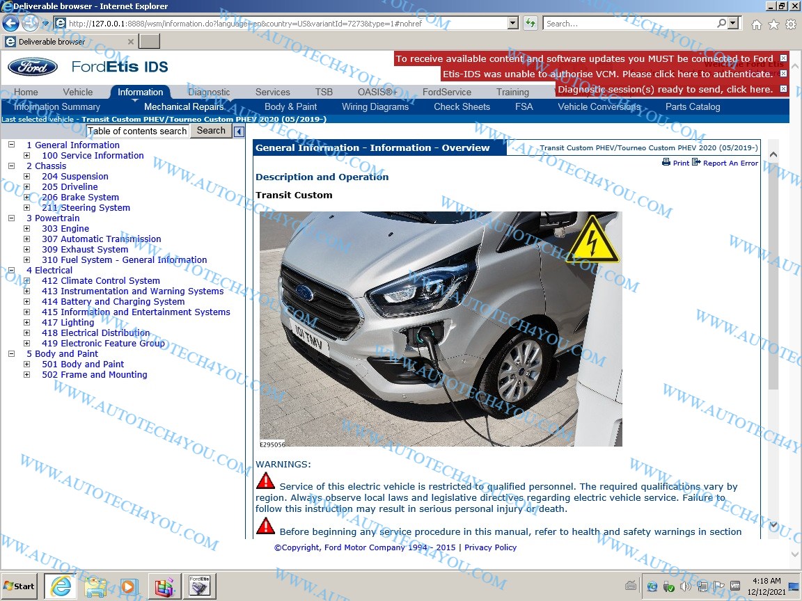Click the Report An Error icon

click(x=696, y=163)
